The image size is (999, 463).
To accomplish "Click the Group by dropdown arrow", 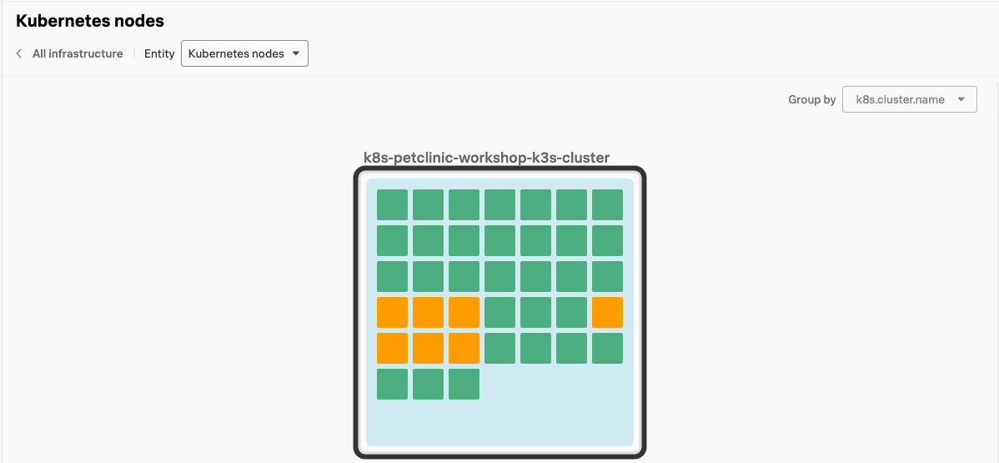I will point(961,99).
